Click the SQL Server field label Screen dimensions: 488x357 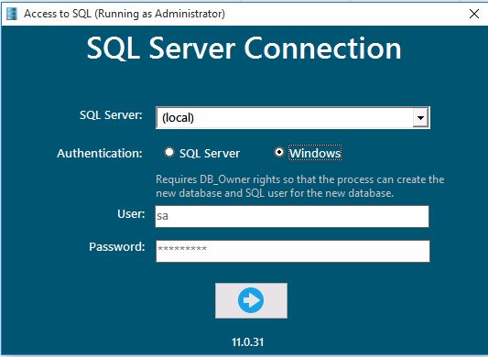111,115
